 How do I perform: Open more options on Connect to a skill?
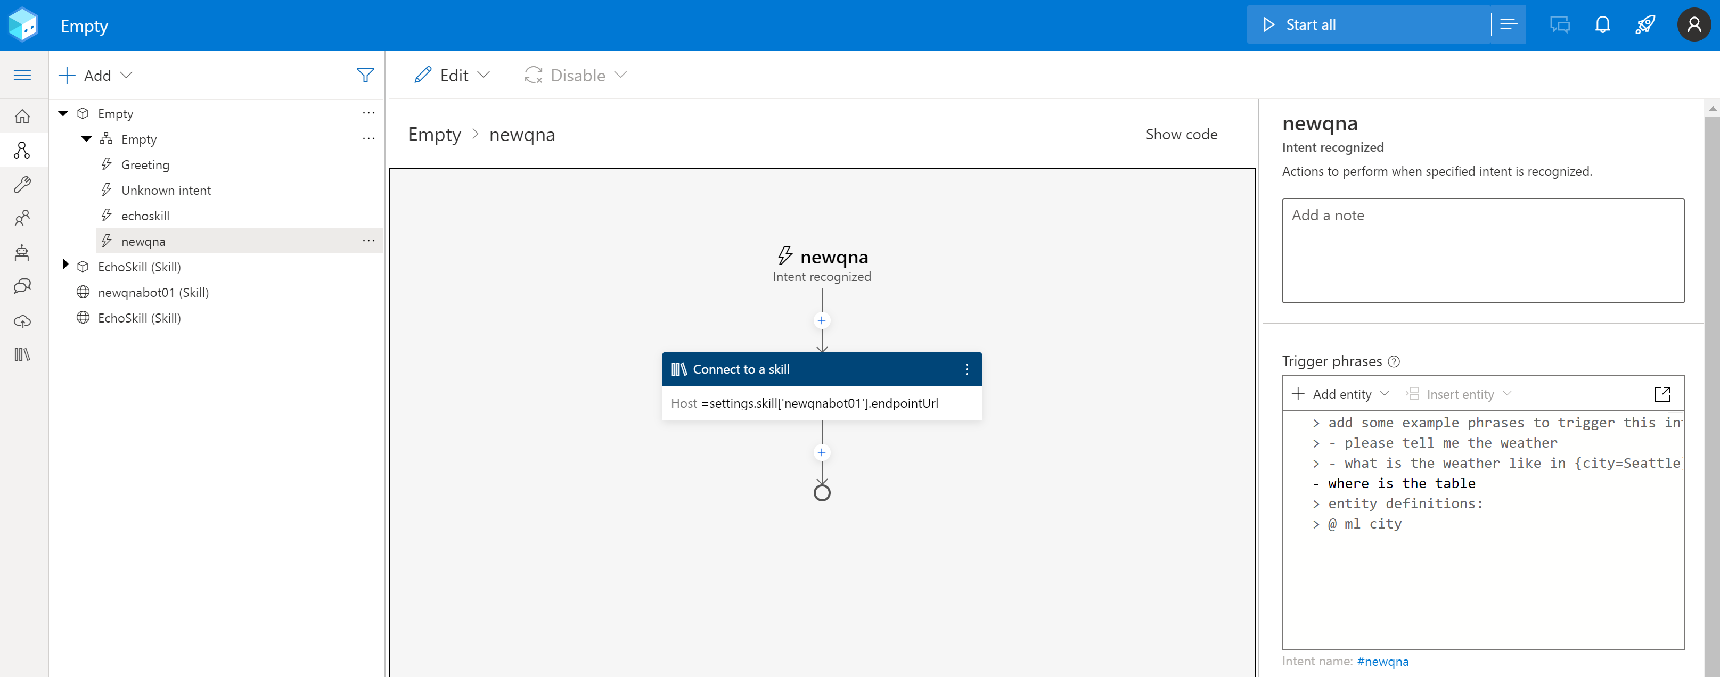click(966, 369)
